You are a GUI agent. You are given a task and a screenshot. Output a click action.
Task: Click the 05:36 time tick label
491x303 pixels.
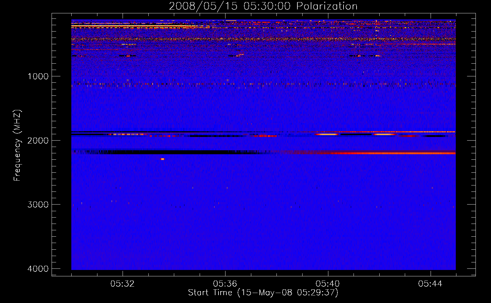(x=225, y=284)
